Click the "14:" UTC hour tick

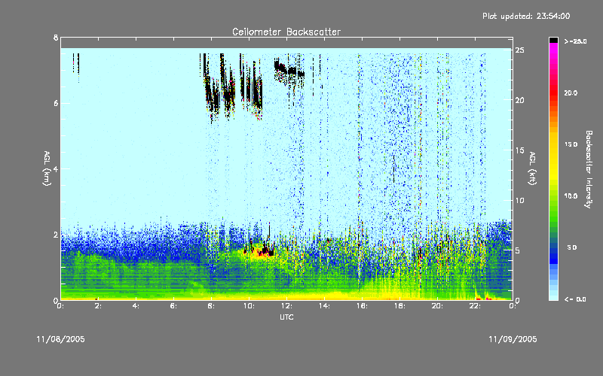pos(324,306)
